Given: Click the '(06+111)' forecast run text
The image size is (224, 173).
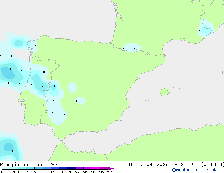Looking at the screenshot, I should pos(213,165).
